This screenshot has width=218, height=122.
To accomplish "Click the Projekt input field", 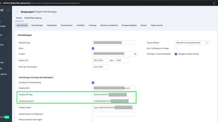I will click(x=114, y=54).
